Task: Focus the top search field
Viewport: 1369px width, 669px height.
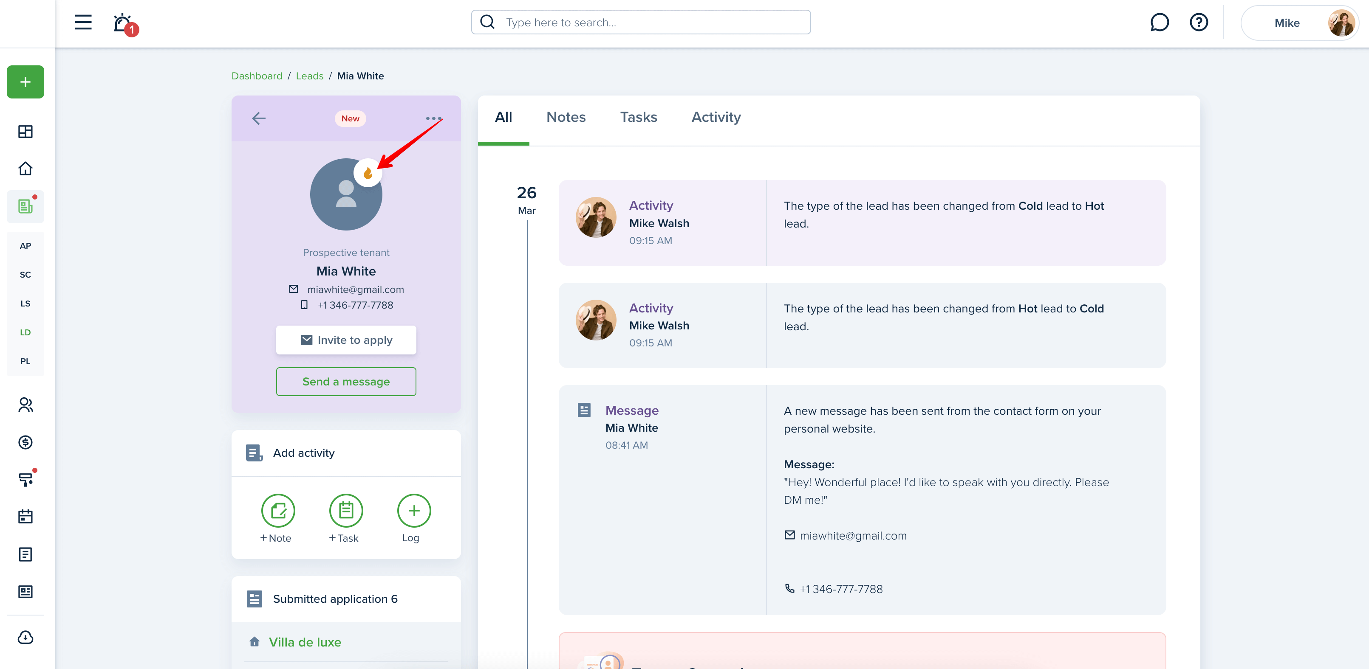Action: [x=640, y=22]
